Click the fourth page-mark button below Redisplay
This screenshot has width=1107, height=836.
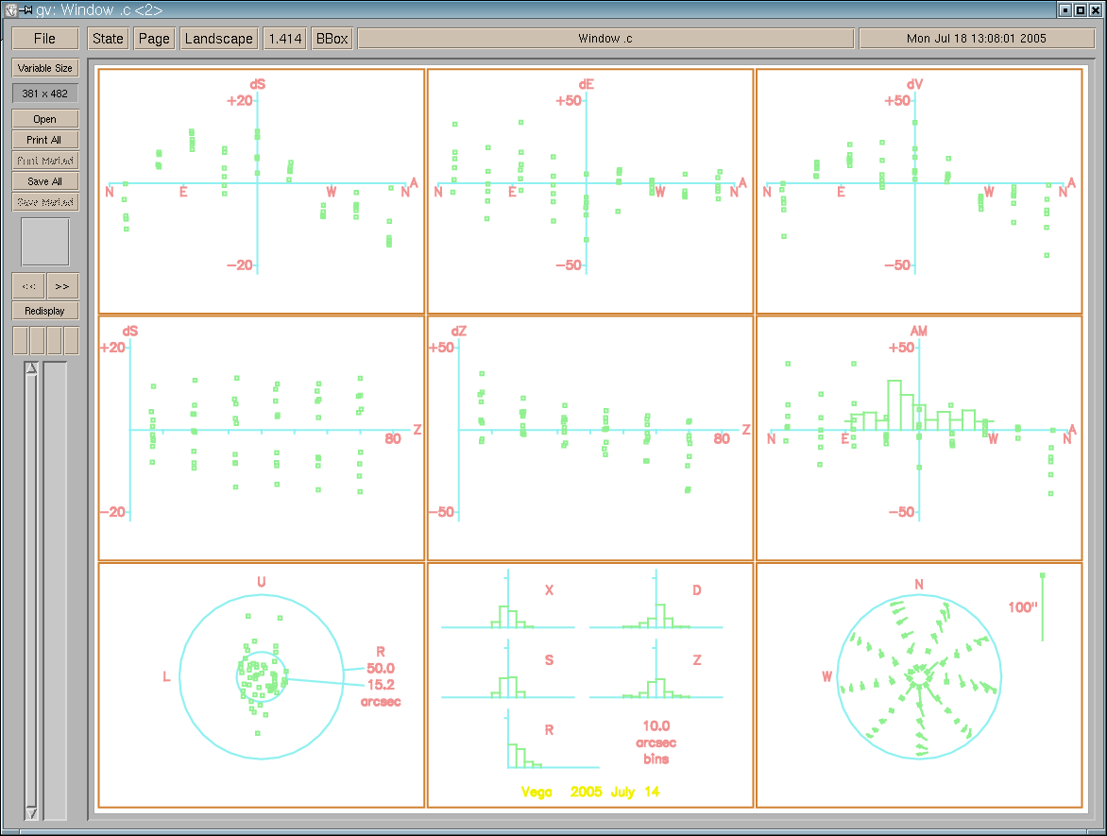point(71,340)
